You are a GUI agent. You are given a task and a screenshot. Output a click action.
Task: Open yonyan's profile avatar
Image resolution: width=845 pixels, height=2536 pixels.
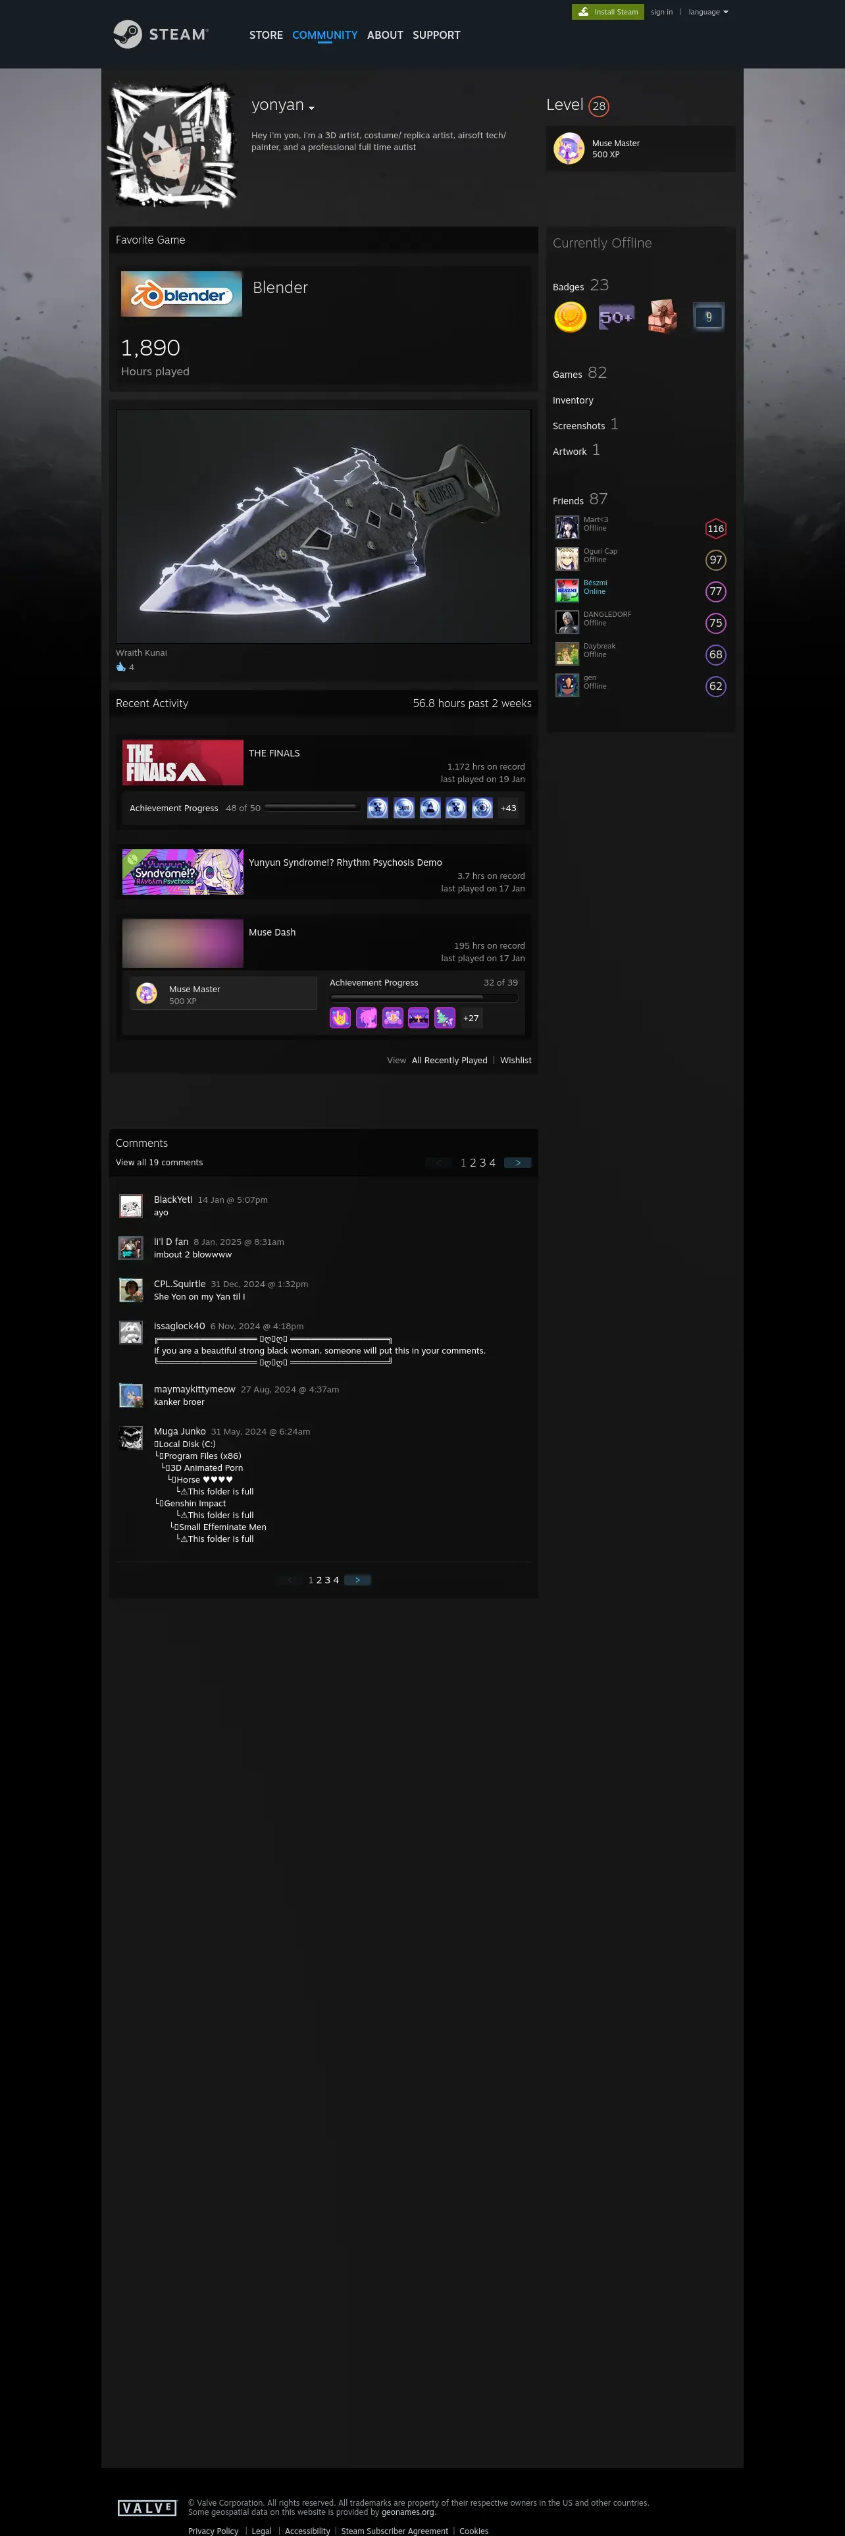coord(173,147)
